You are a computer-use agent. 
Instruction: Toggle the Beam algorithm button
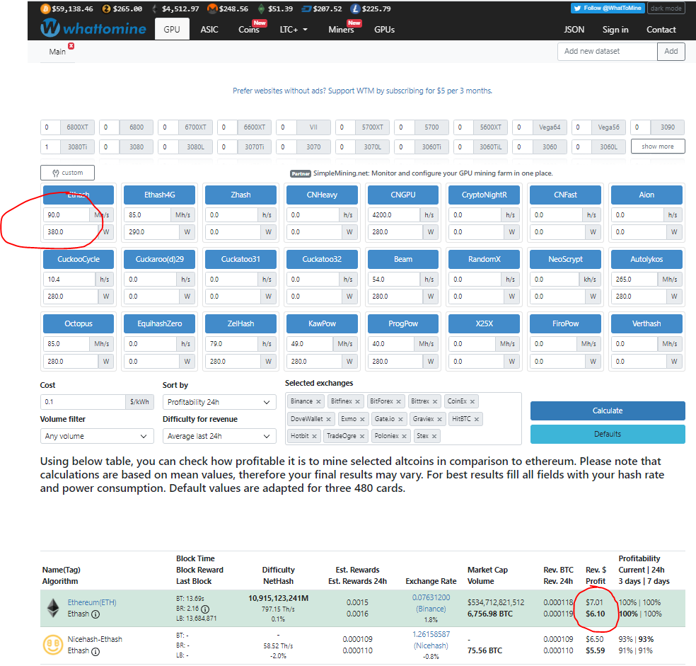pyautogui.click(x=403, y=259)
